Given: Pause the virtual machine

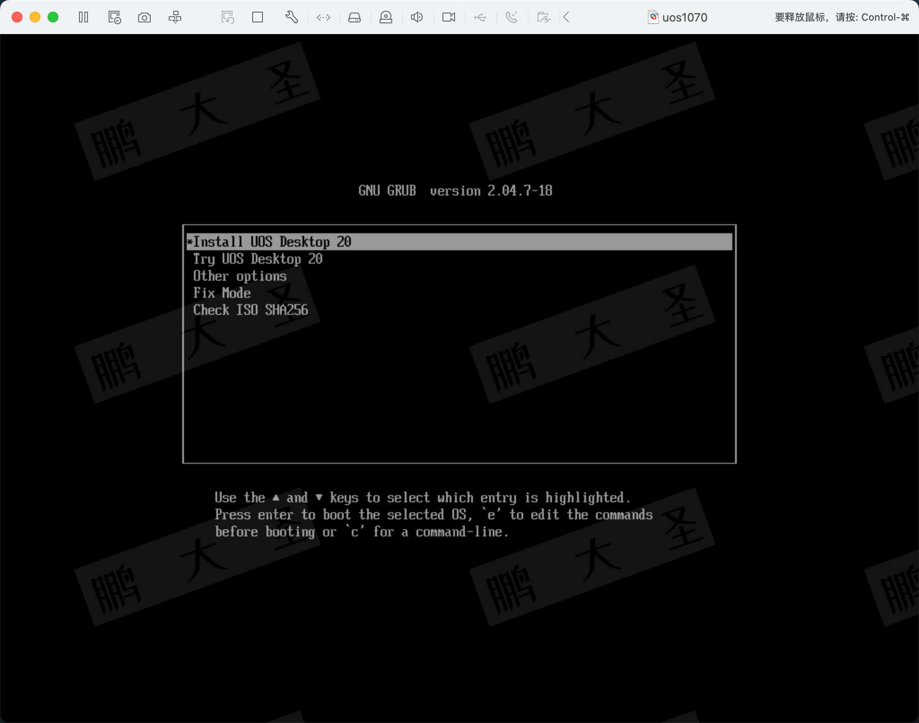Looking at the screenshot, I should tap(83, 17).
